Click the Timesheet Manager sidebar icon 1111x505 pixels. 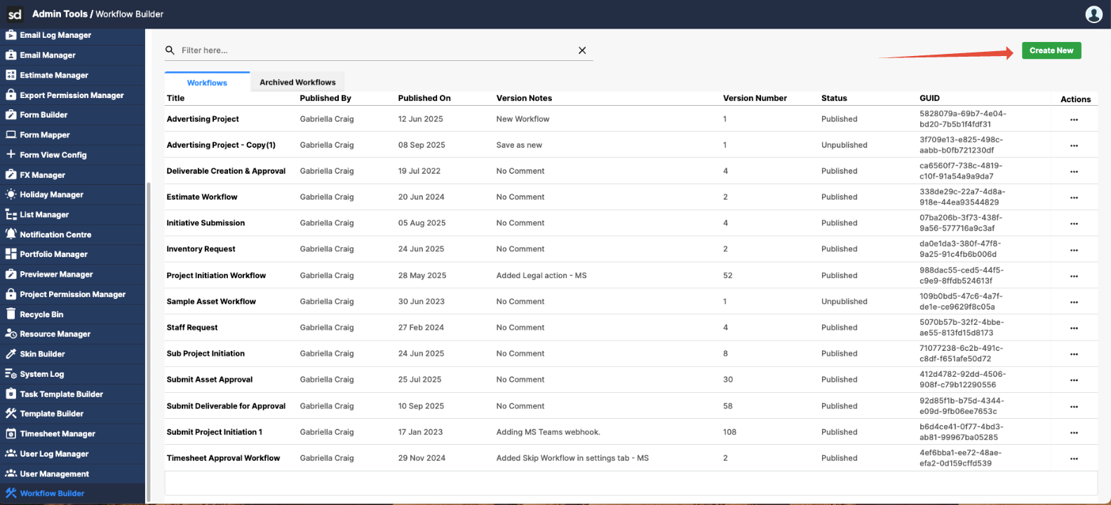(x=11, y=434)
